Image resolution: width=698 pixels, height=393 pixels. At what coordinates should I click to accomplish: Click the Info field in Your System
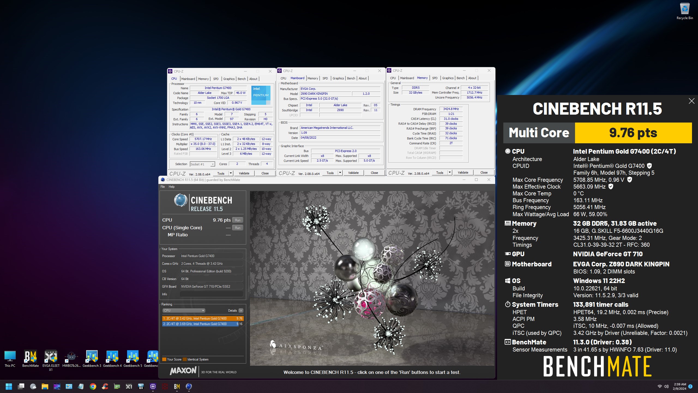(x=211, y=294)
